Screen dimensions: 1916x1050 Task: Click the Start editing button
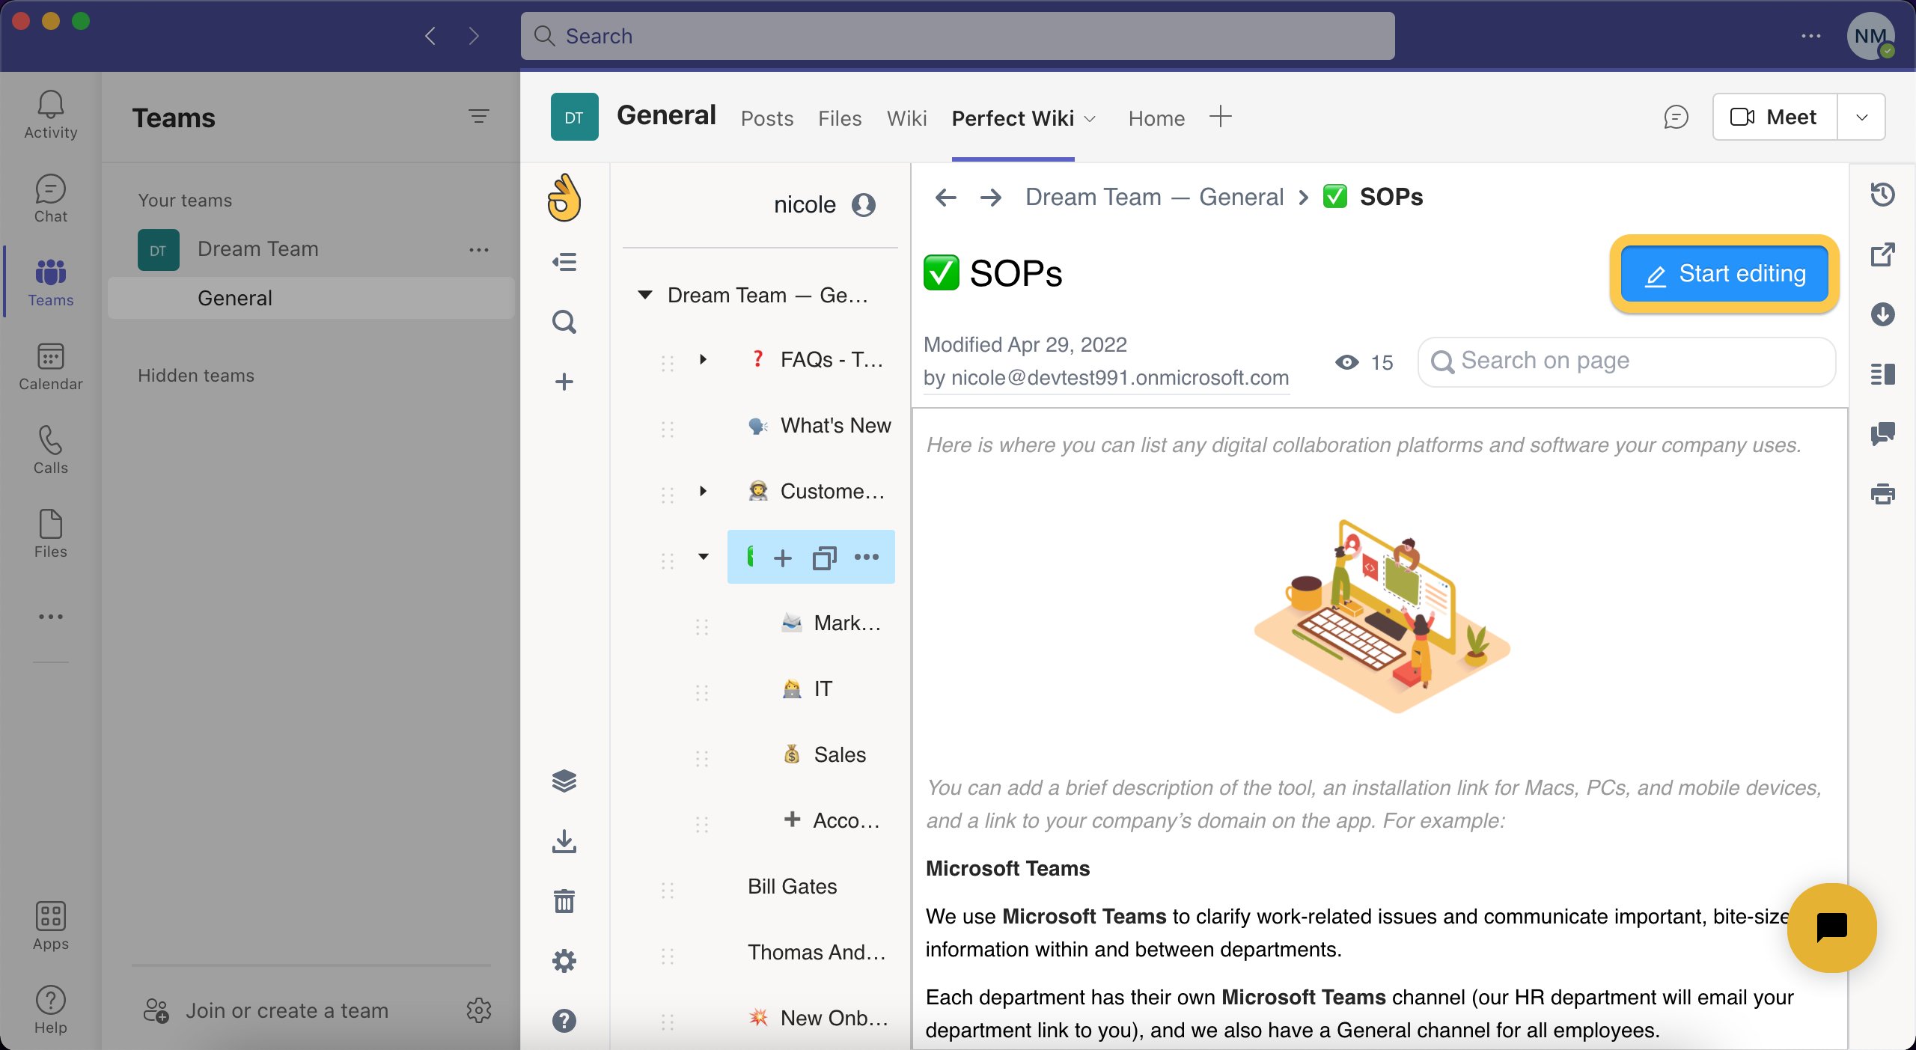click(1724, 274)
